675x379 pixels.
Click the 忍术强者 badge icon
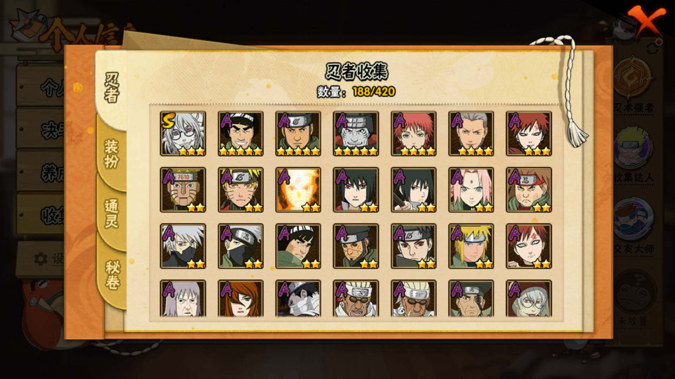634,77
